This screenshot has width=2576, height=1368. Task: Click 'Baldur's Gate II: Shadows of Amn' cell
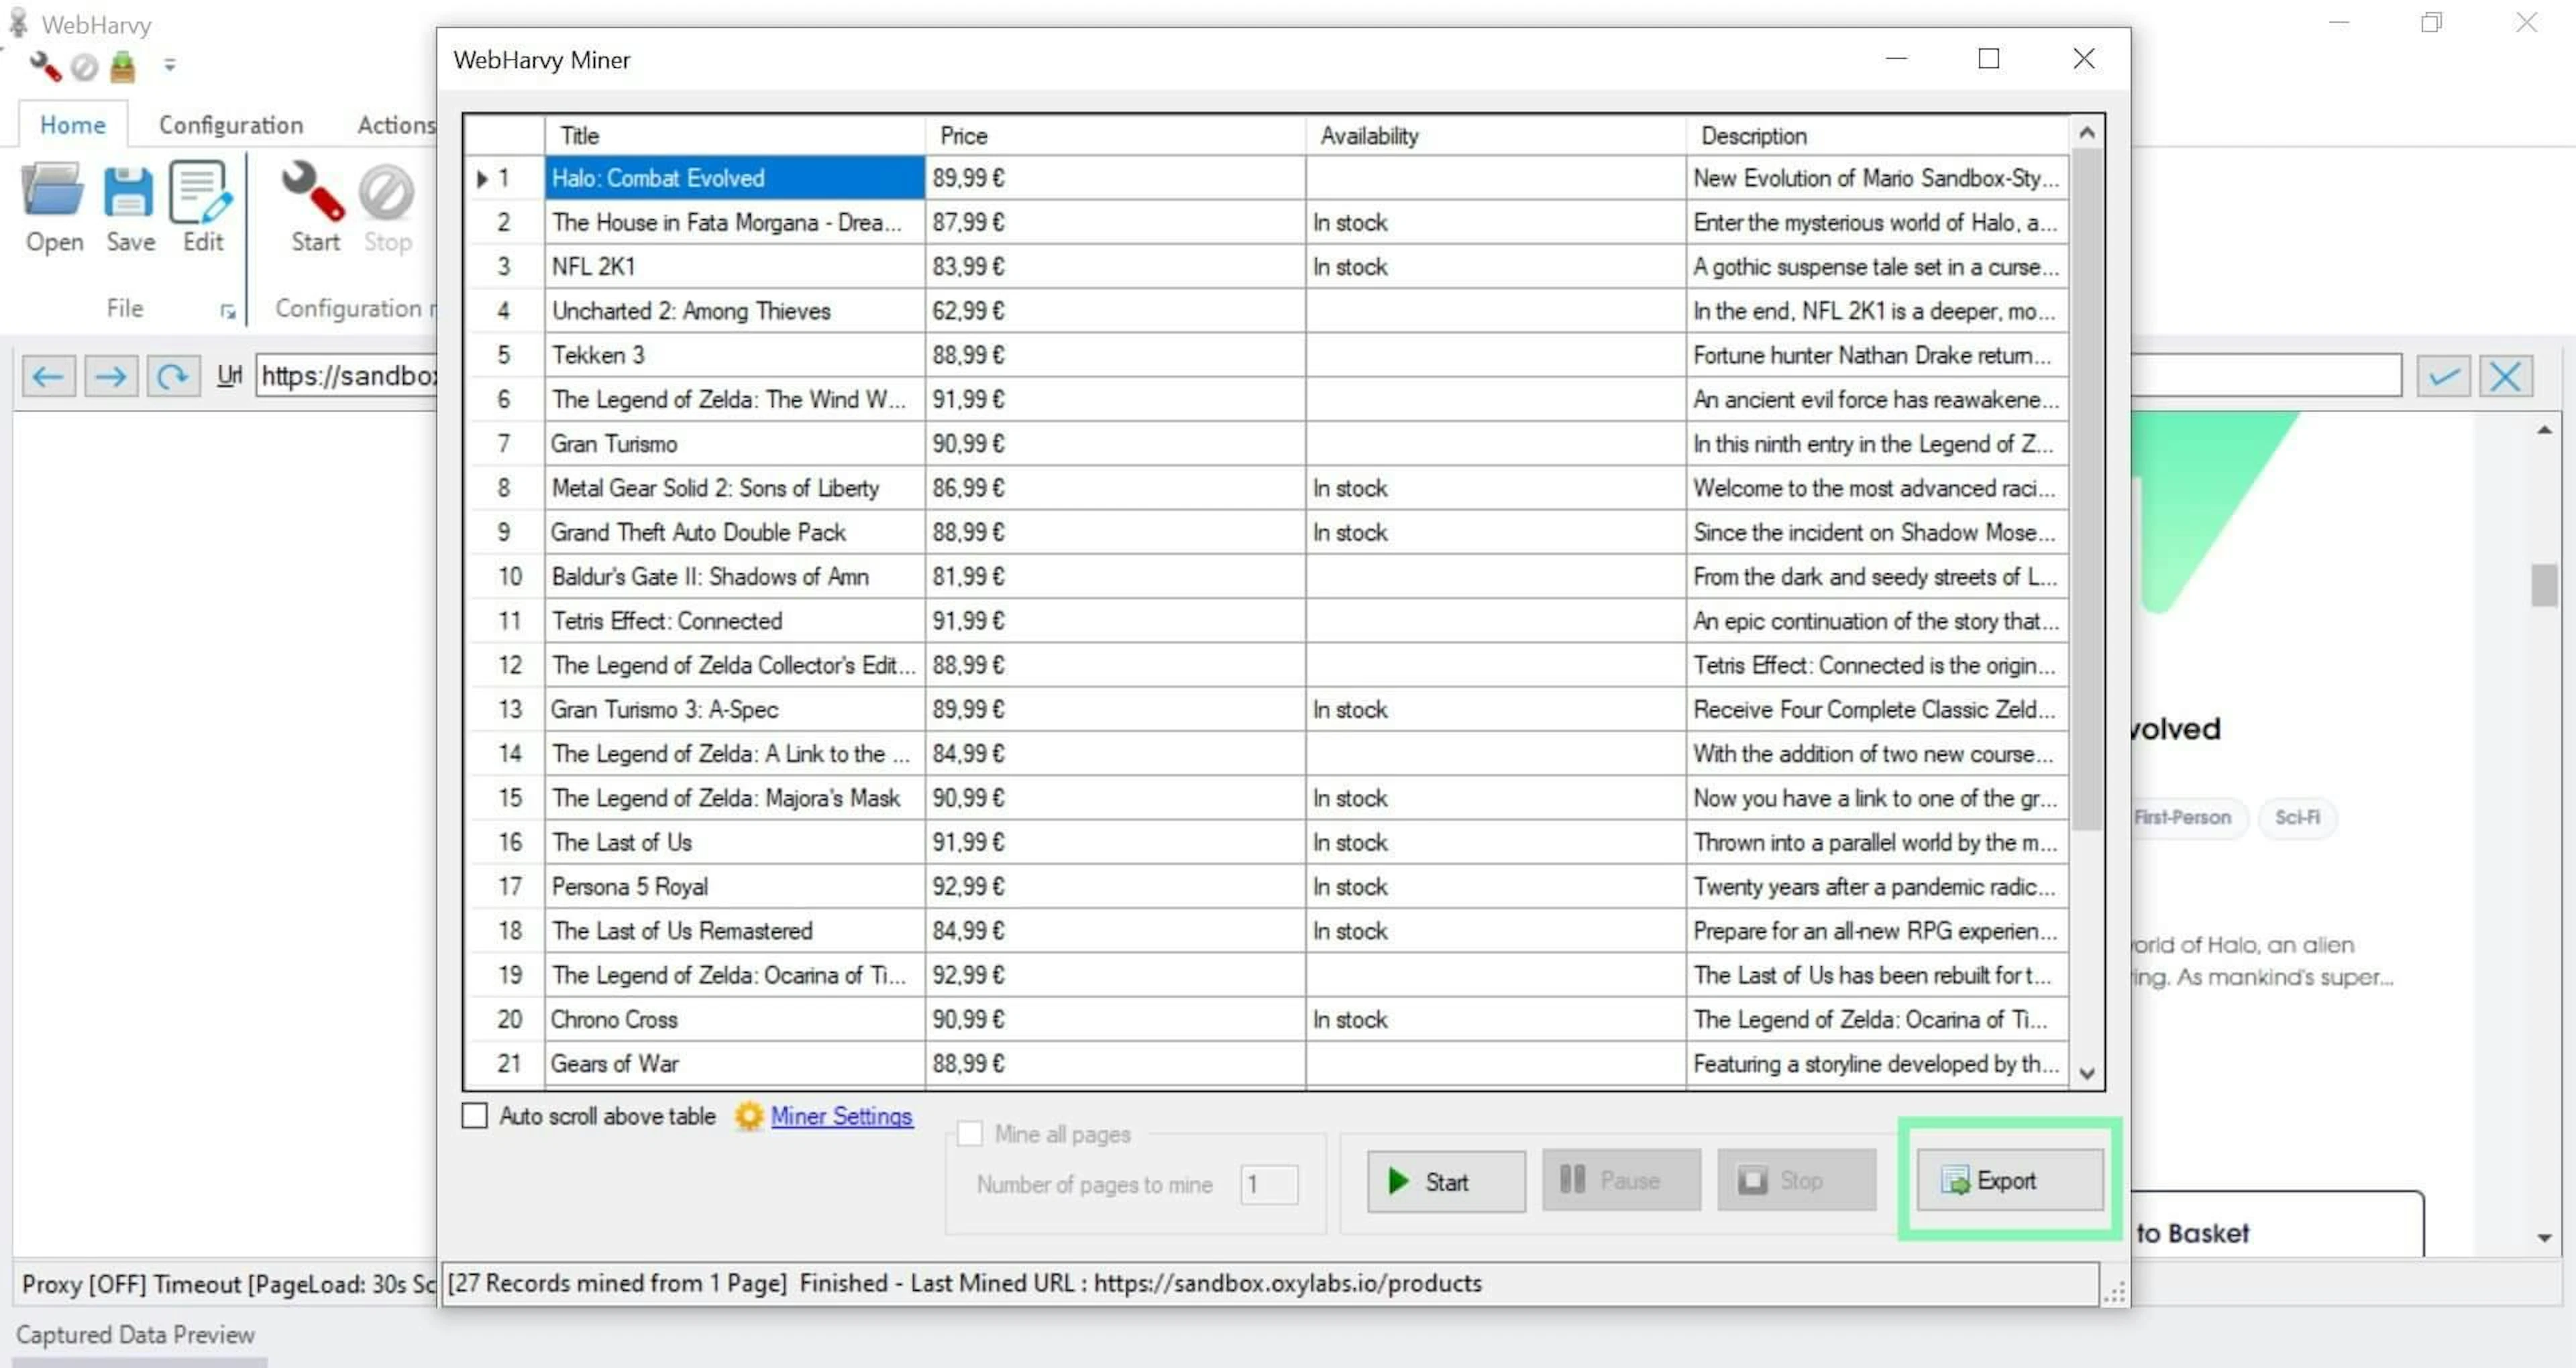734,577
